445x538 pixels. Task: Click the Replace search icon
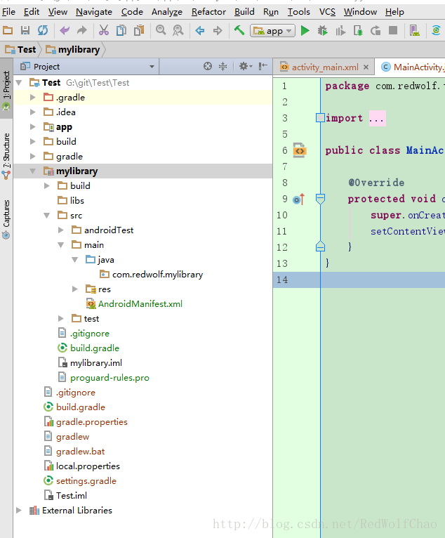pyautogui.click(x=178, y=30)
